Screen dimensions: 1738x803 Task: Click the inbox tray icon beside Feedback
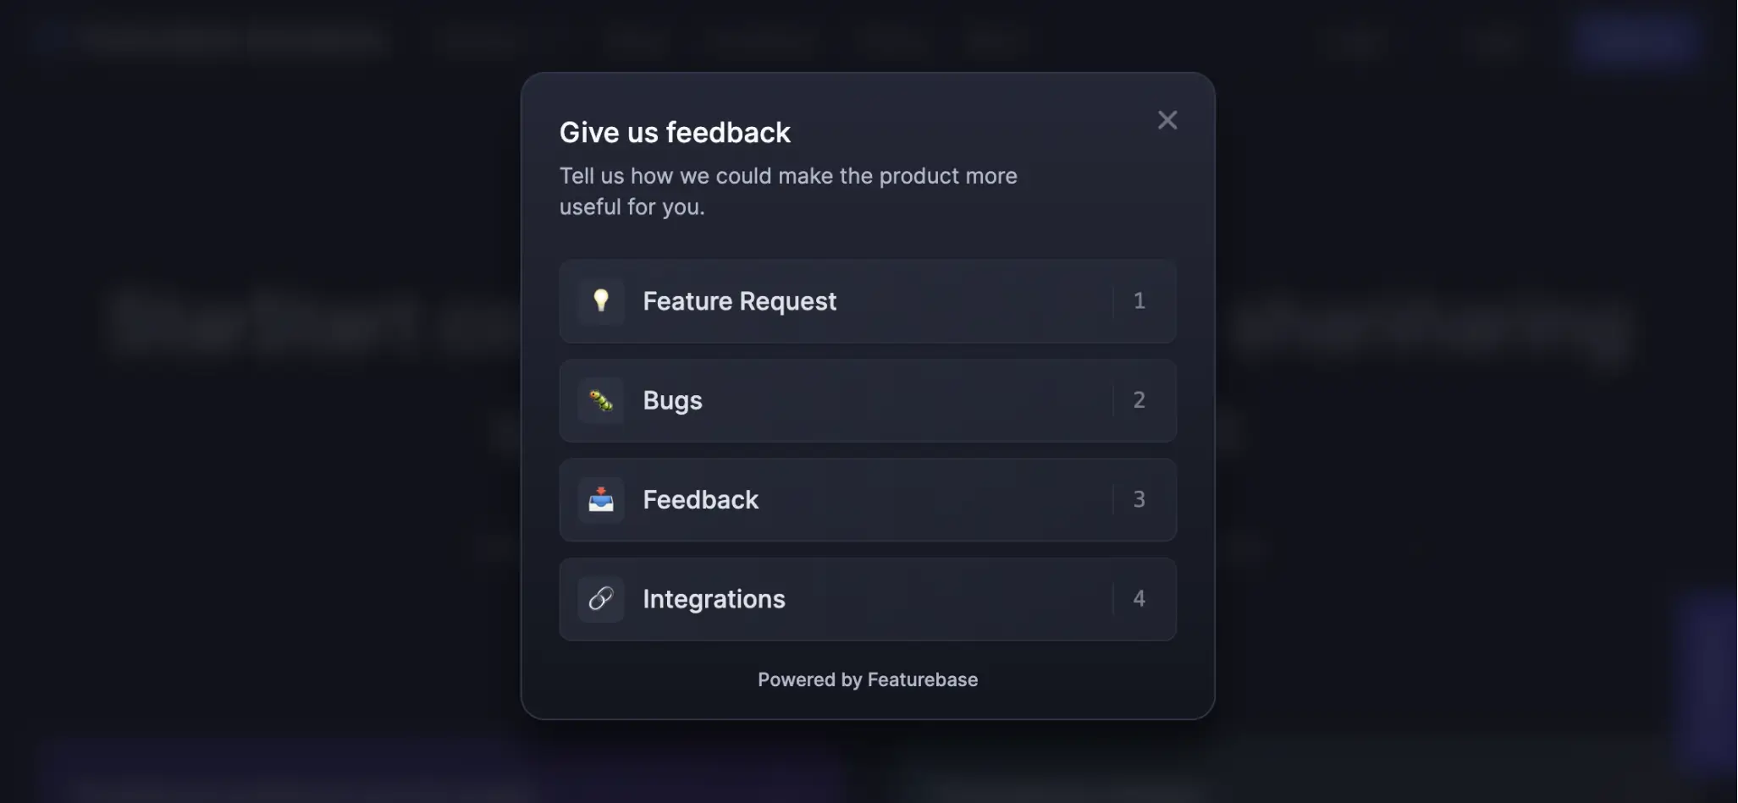[x=601, y=499]
